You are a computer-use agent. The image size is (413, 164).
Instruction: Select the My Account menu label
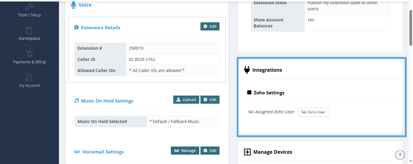[29, 86]
